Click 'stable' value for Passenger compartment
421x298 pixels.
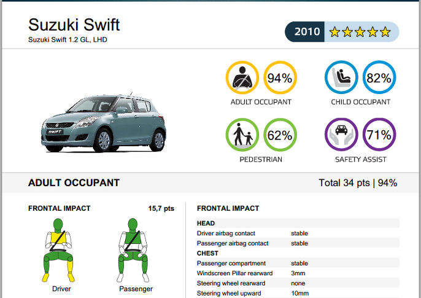click(299, 264)
